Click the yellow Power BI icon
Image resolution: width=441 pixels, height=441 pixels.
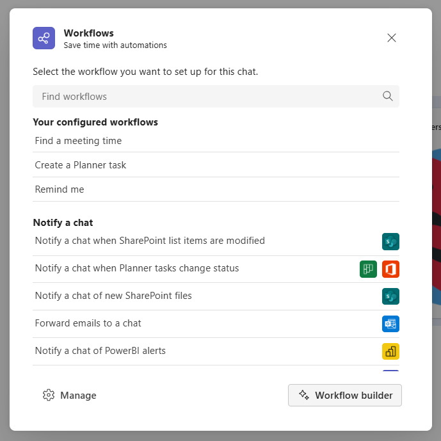pyautogui.click(x=390, y=351)
